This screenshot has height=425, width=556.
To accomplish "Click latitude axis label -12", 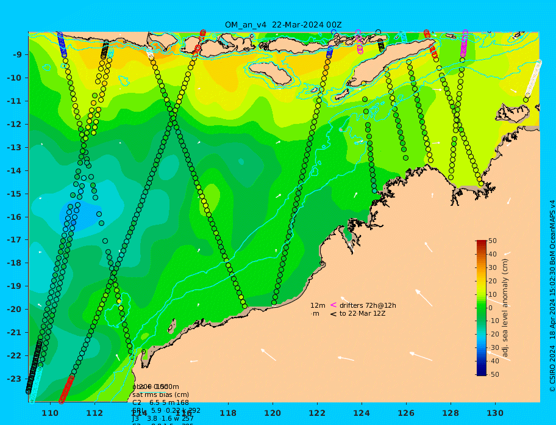I will click(15, 125).
